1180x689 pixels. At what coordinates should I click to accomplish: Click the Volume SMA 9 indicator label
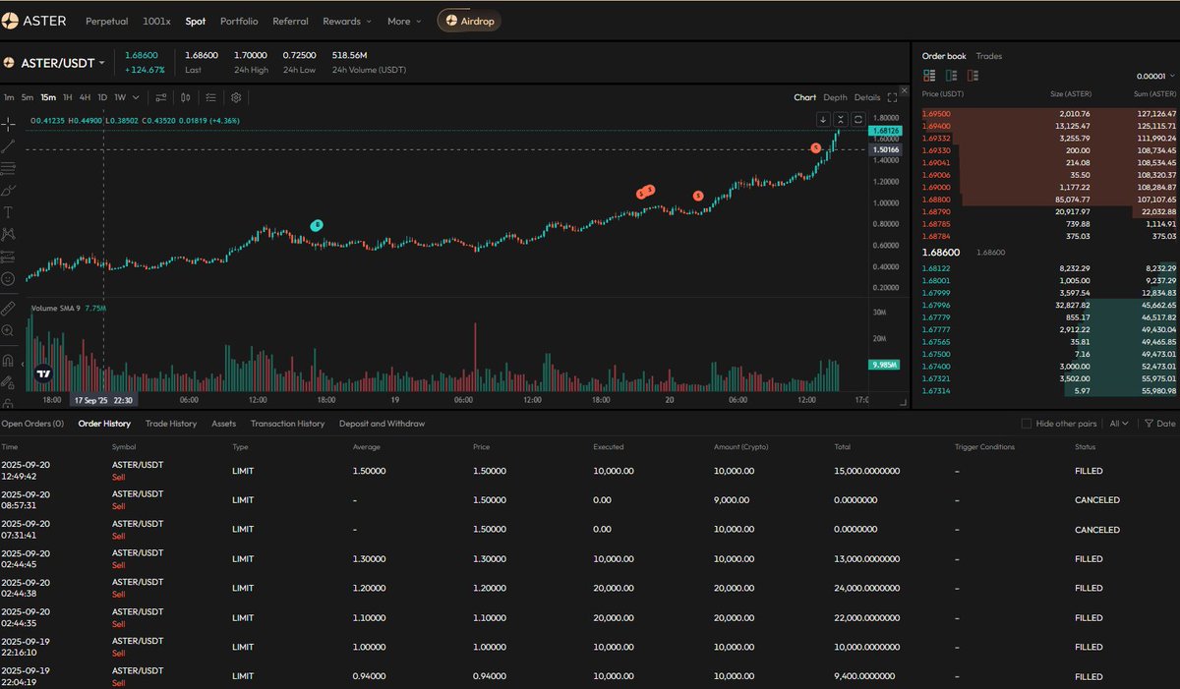coord(57,309)
